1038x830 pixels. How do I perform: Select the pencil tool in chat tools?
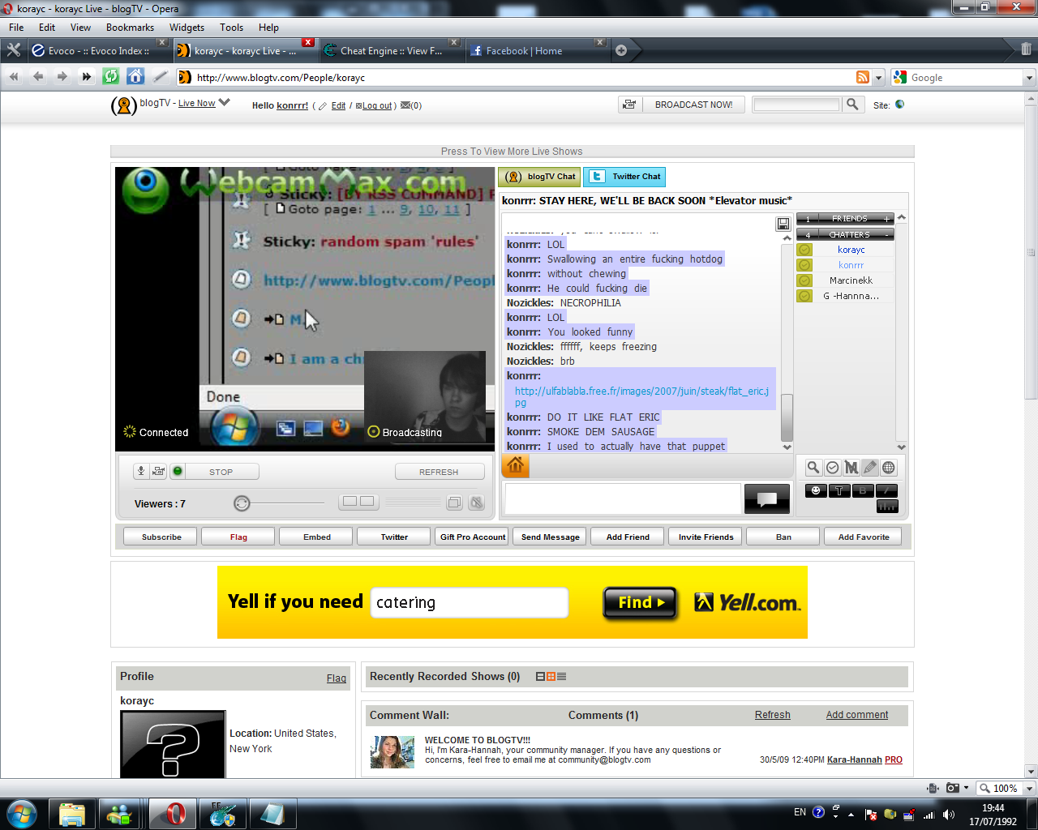(x=870, y=468)
